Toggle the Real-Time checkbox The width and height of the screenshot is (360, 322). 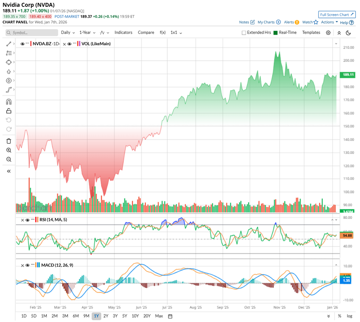click(x=275, y=33)
